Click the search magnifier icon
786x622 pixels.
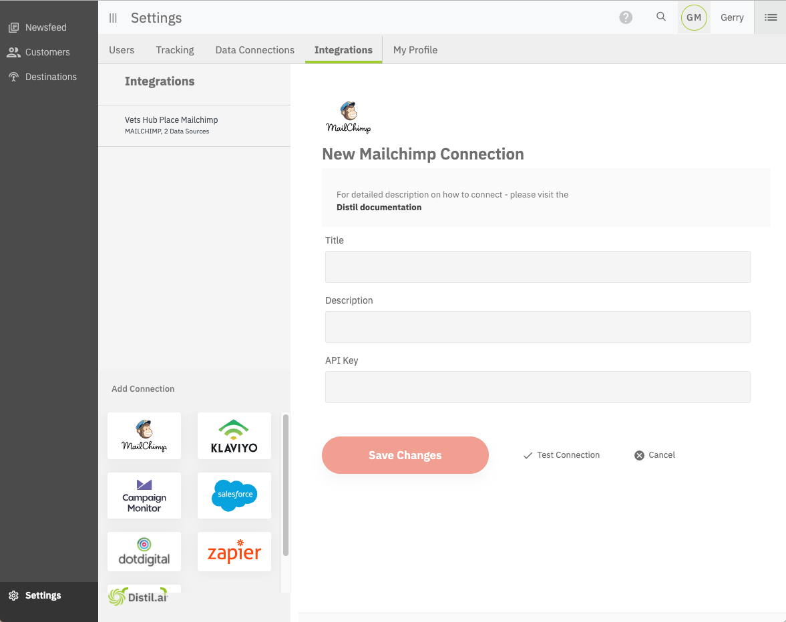click(x=661, y=17)
